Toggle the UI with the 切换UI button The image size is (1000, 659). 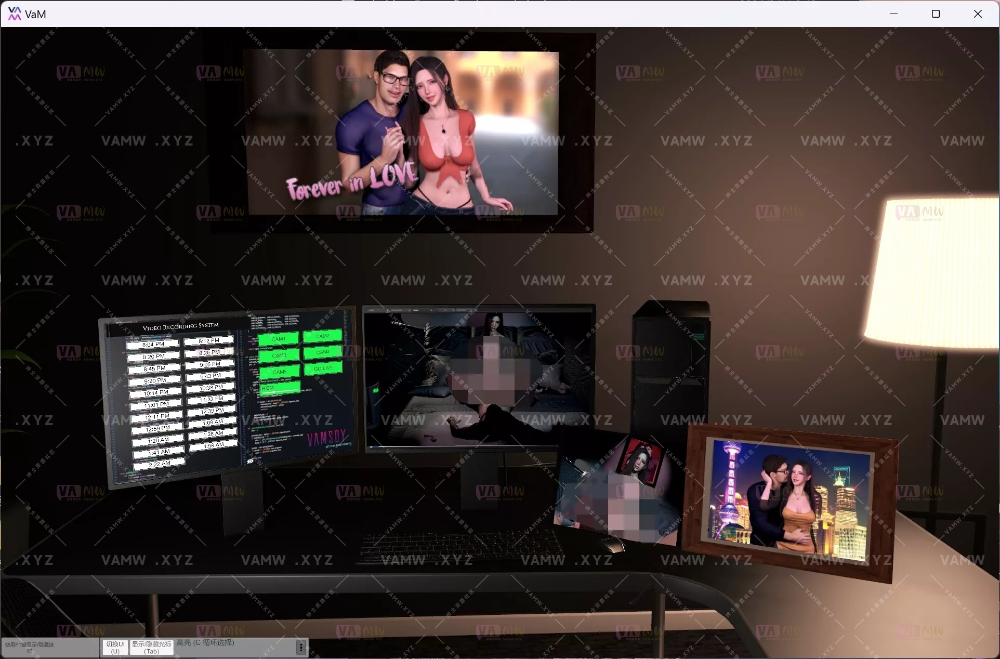[114, 647]
